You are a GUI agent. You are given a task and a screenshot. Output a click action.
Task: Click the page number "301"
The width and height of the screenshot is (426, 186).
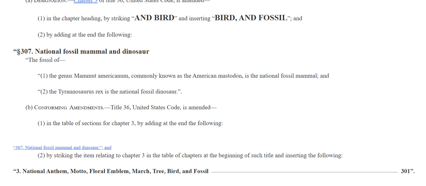pos(405,171)
